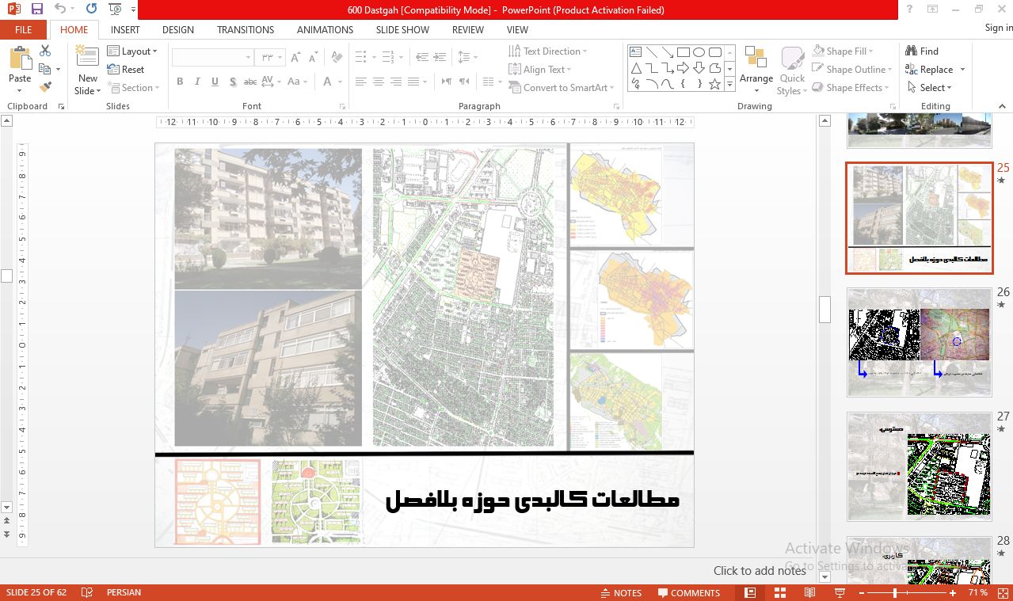The height and width of the screenshot is (601, 1013).
Task: Click the Reset slide button
Action: tap(126, 70)
